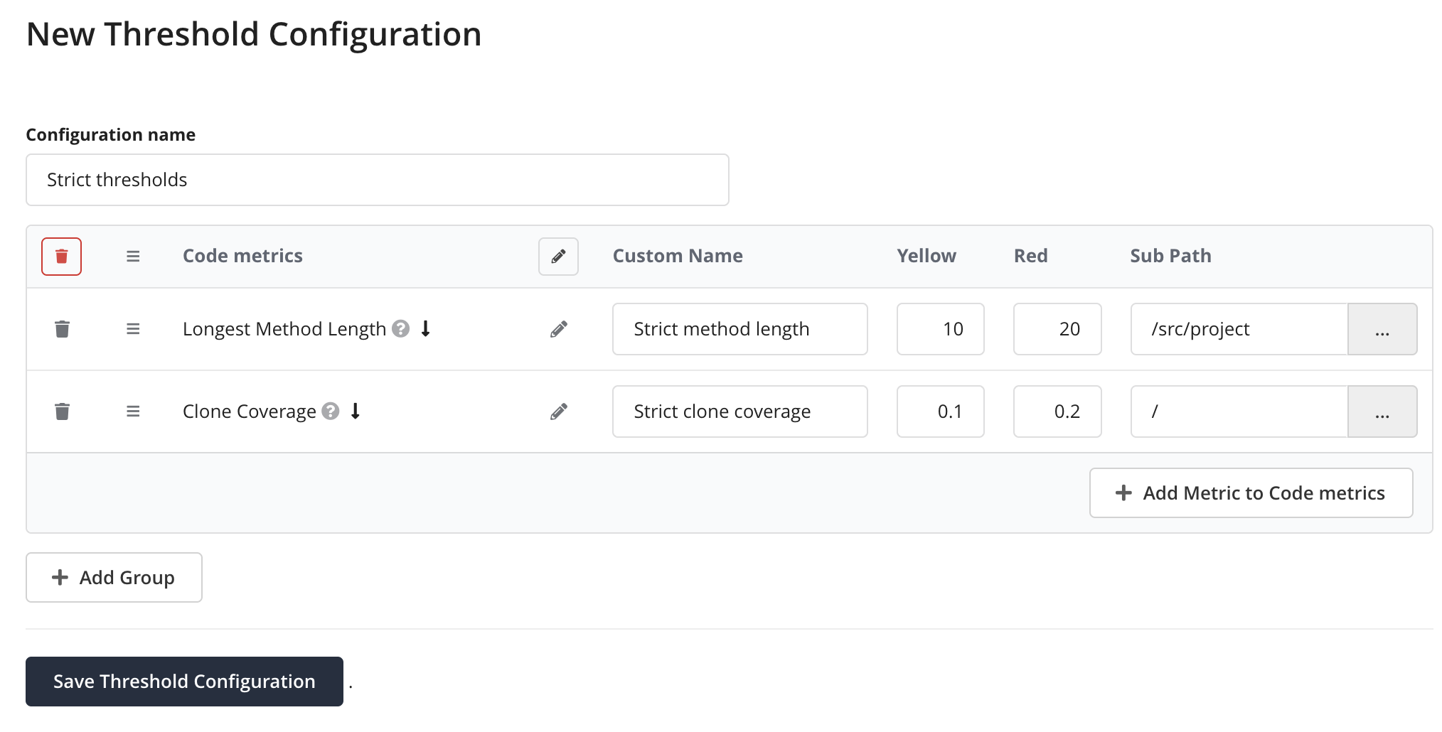The height and width of the screenshot is (732, 1442).
Task: Delete the Longest Method Length row
Action: pos(62,329)
